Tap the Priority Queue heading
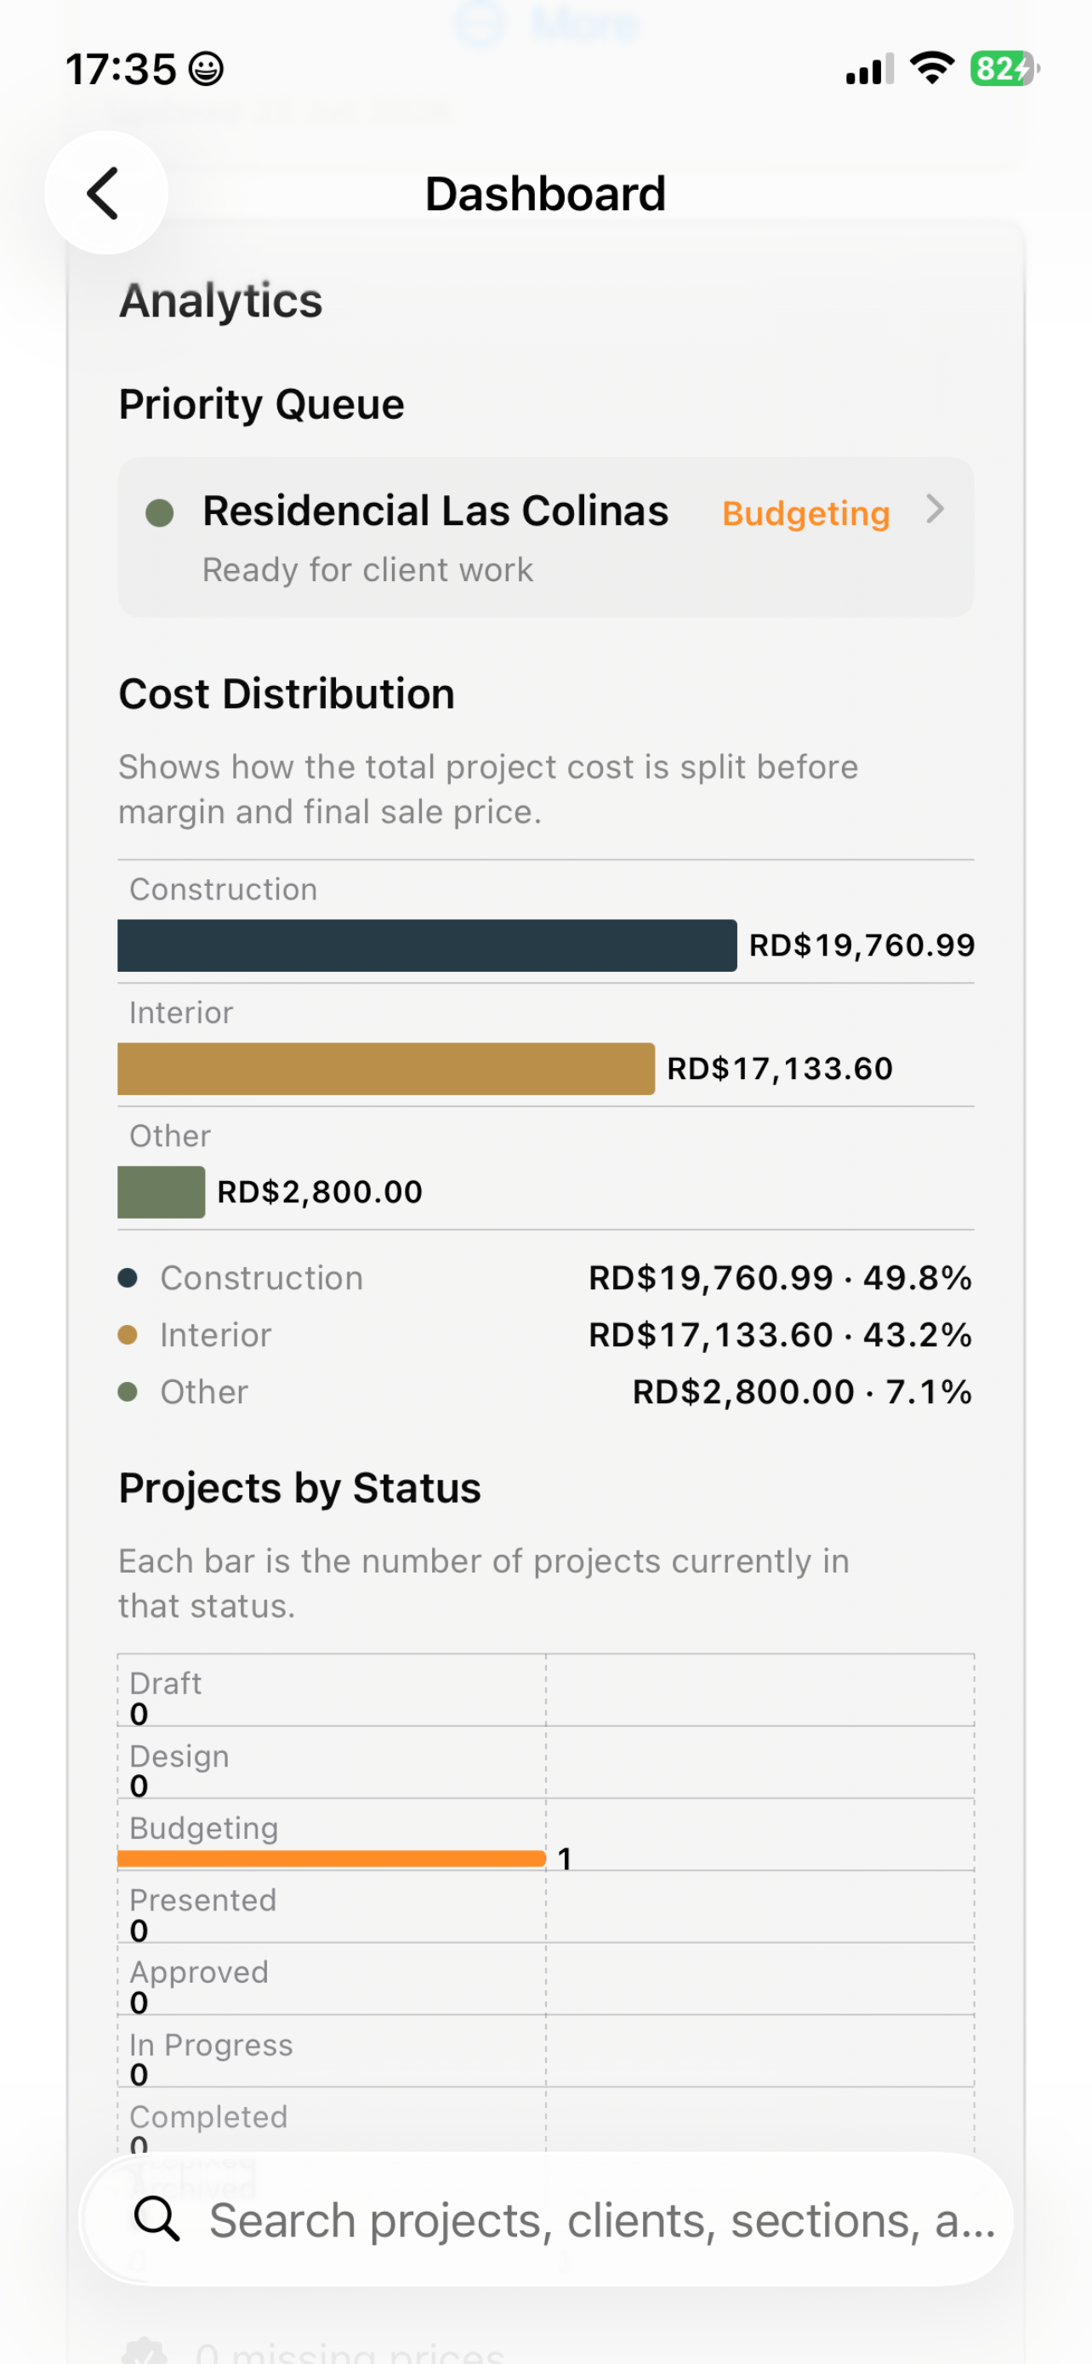The image size is (1092, 2364). [x=261, y=405]
